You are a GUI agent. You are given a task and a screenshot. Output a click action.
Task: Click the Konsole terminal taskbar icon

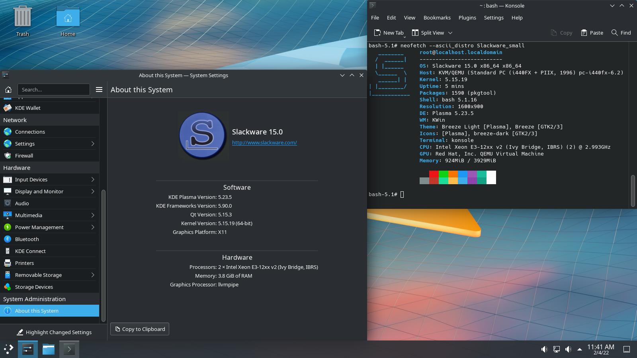tap(69, 349)
